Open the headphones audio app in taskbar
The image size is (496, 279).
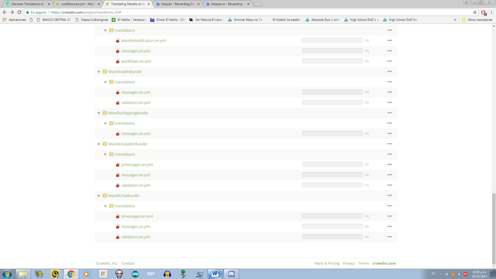click(x=167, y=274)
